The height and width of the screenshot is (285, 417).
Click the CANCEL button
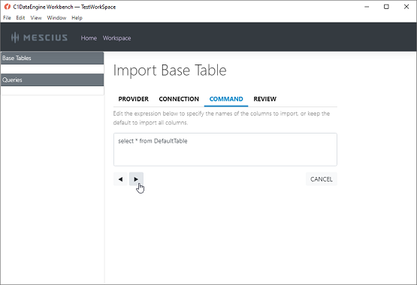pyautogui.click(x=322, y=179)
